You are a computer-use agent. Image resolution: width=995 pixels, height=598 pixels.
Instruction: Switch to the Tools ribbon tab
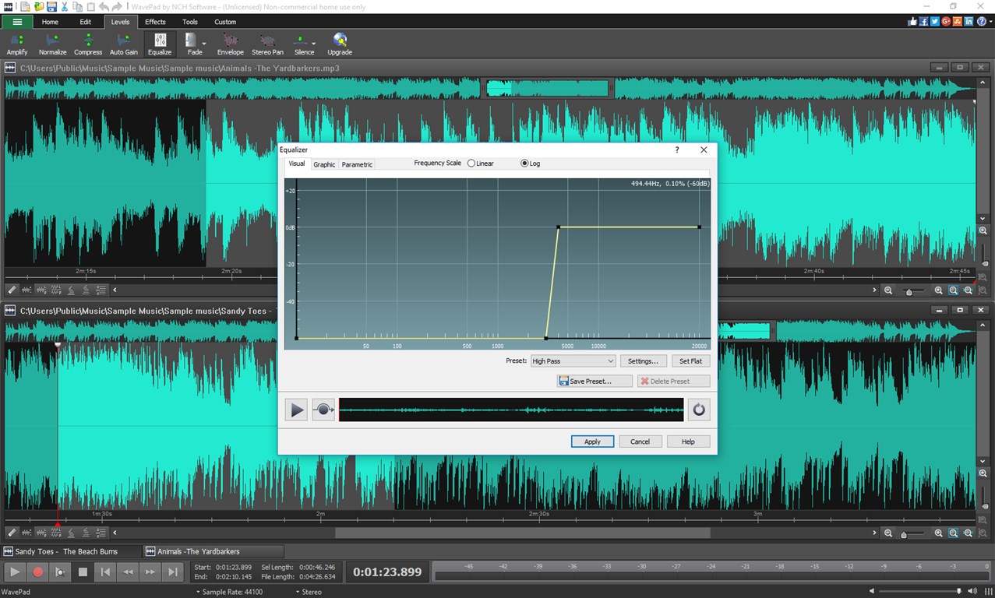point(190,22)
